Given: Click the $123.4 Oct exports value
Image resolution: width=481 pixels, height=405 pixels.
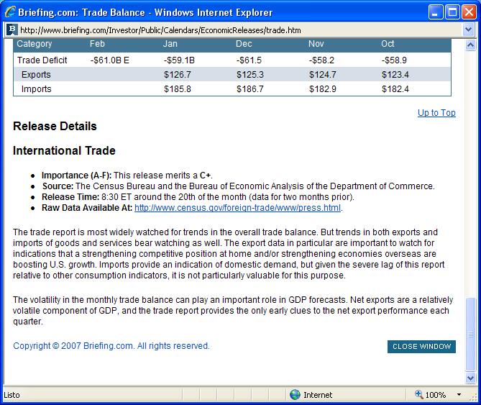Looking at the screenshot, I should point(395,75).
